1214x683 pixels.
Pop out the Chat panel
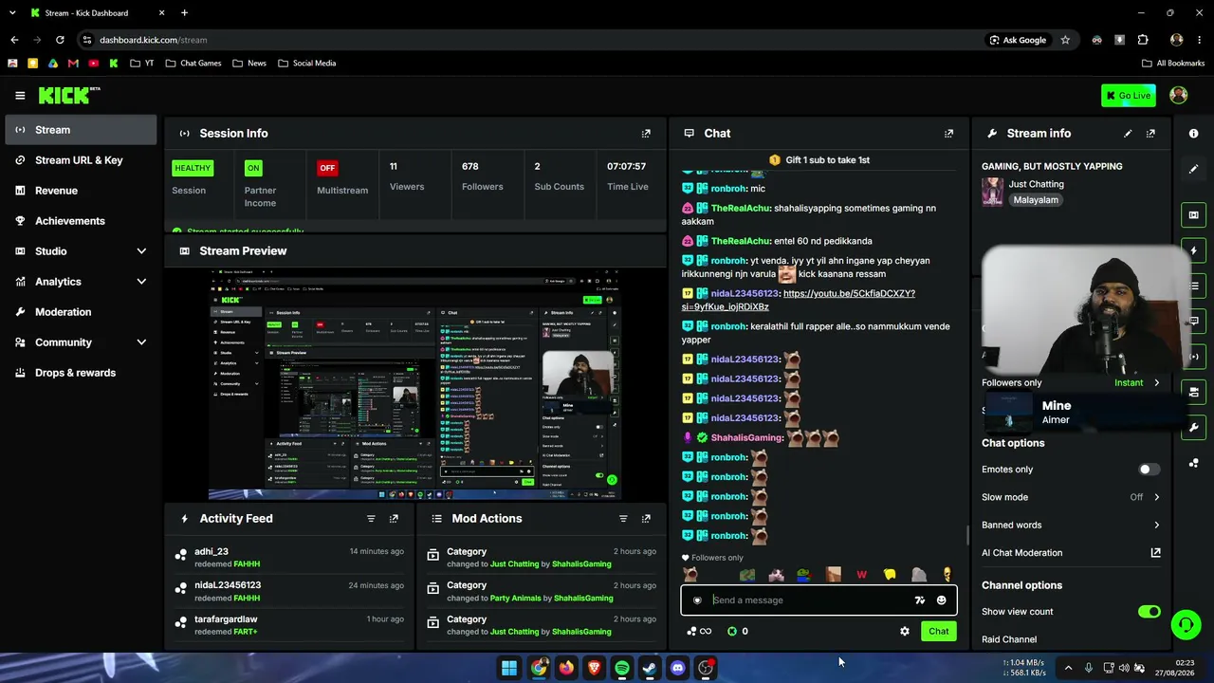pyautogui.click(x=948, y=134)
